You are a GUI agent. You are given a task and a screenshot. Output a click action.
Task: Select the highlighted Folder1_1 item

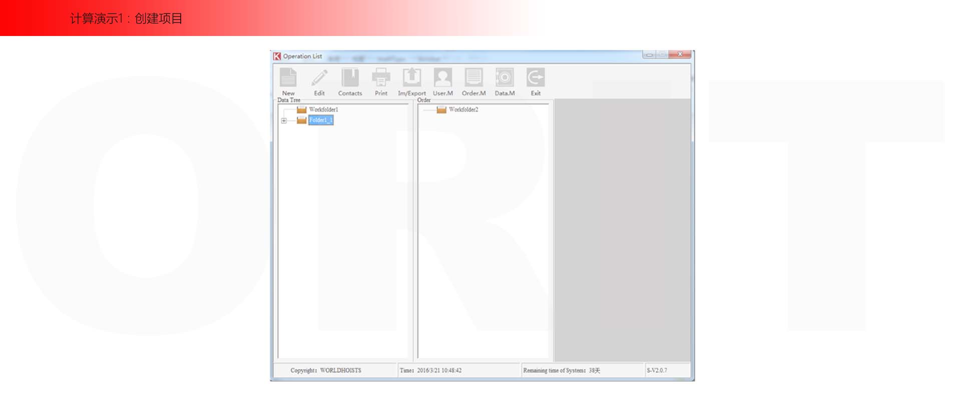[320, 120]
